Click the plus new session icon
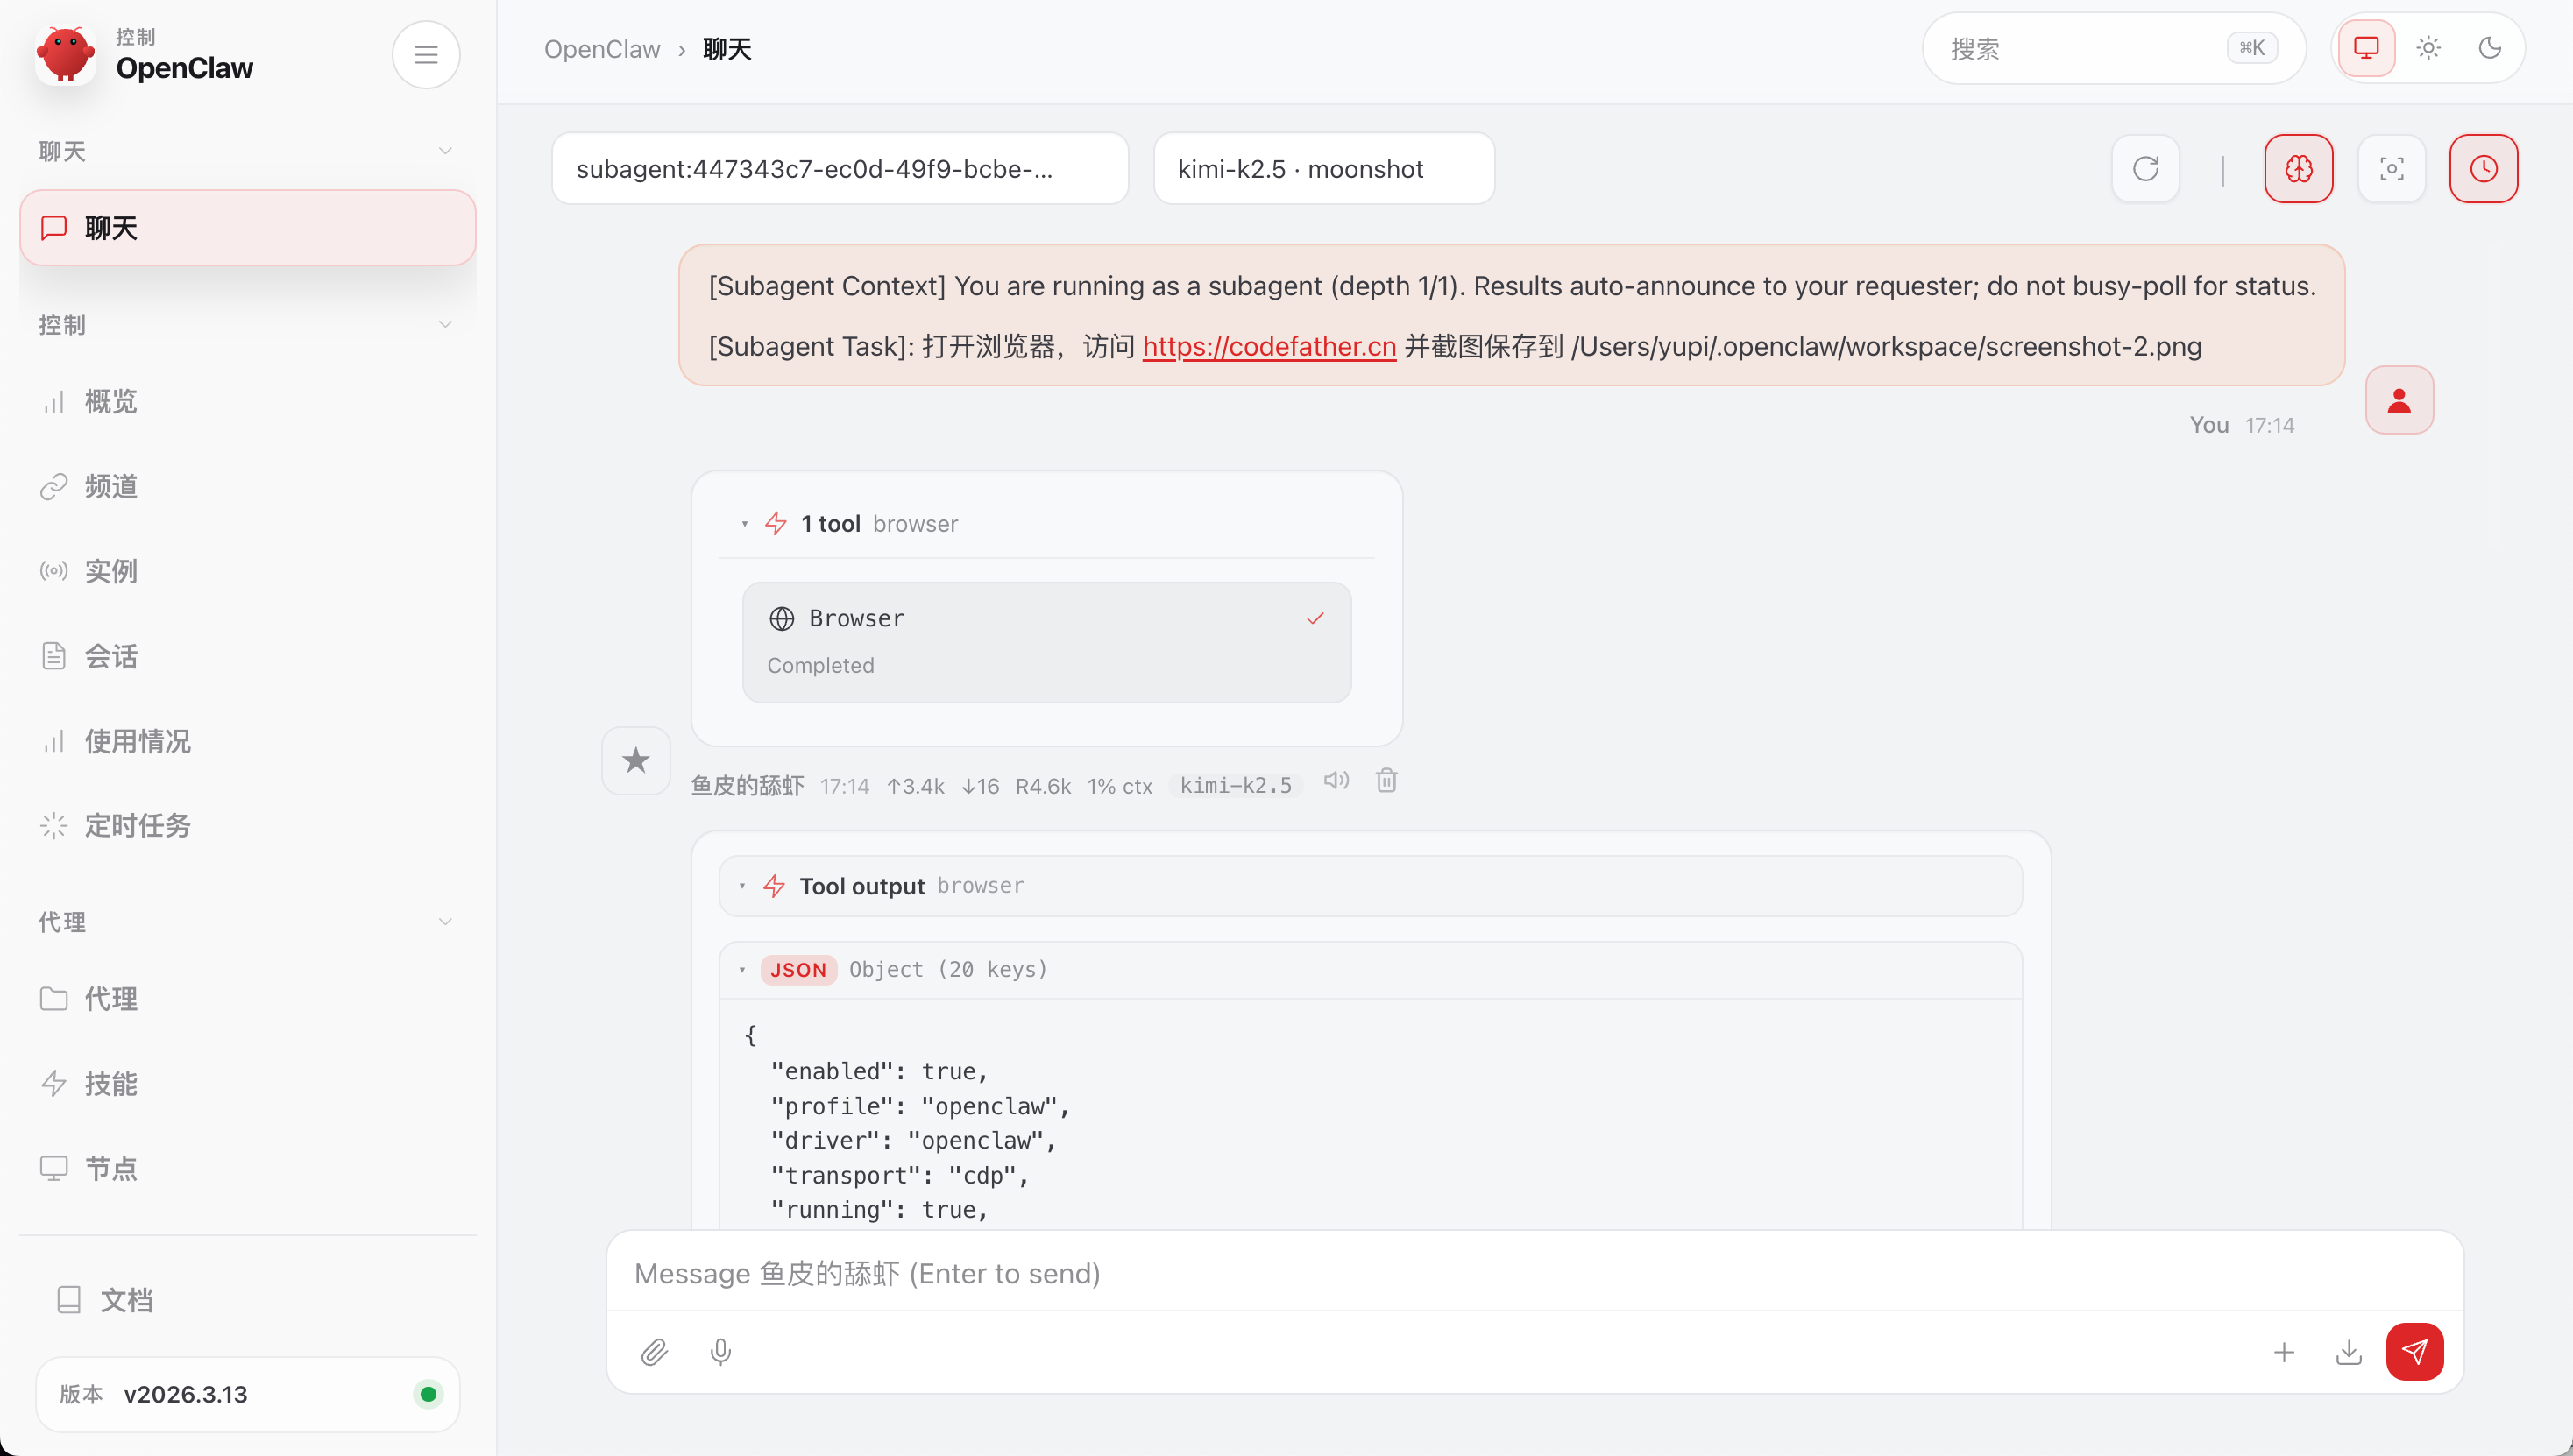 point(2284,1352)
